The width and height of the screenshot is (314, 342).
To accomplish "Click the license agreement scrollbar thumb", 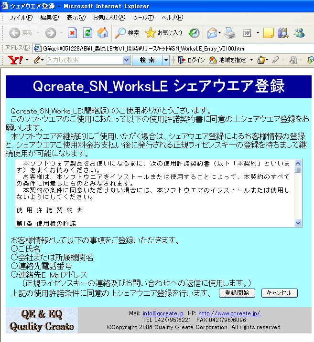I will point(298,170).
